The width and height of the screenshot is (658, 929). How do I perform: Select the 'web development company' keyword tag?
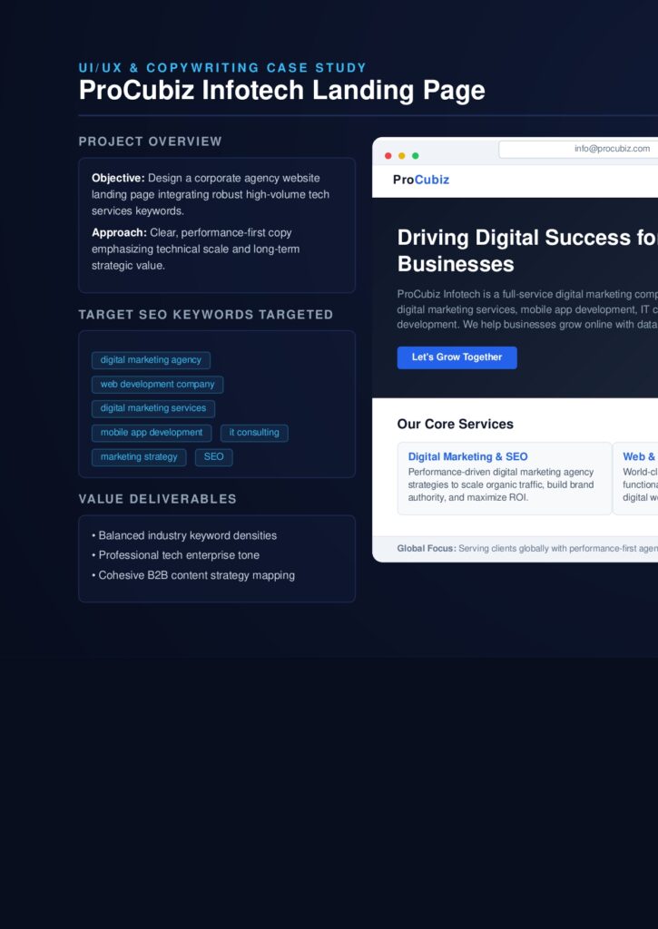click(x=158, y=385)
